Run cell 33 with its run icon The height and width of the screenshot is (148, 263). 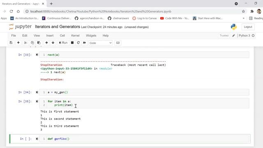point(37,55)
